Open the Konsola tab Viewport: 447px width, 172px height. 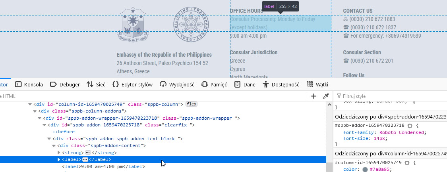click(x=29, y=84)
